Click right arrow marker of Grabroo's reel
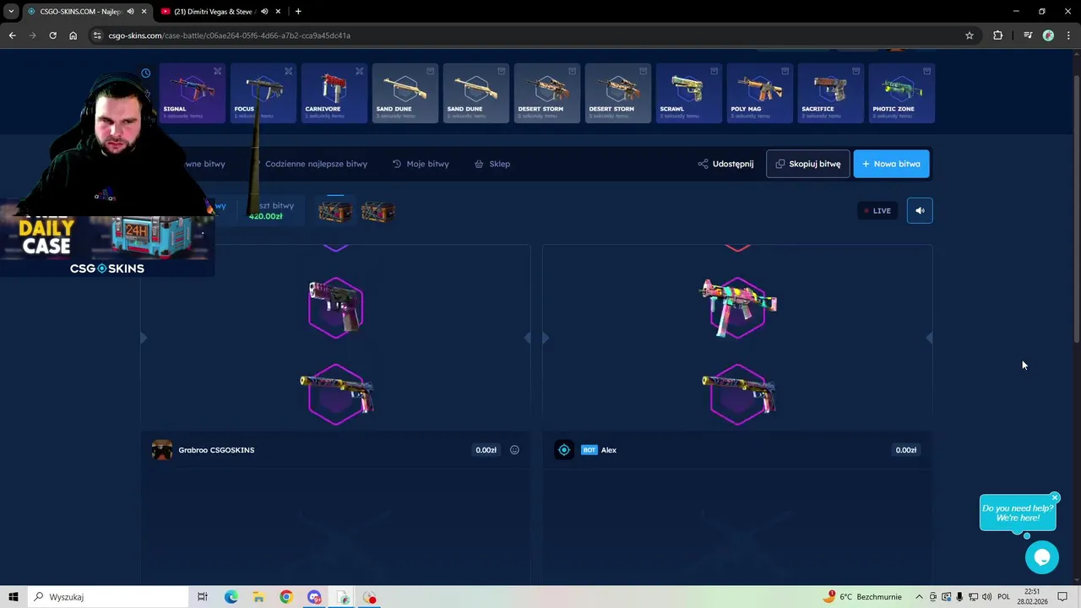Screen dimensions: 1081x608 (527, 338)
